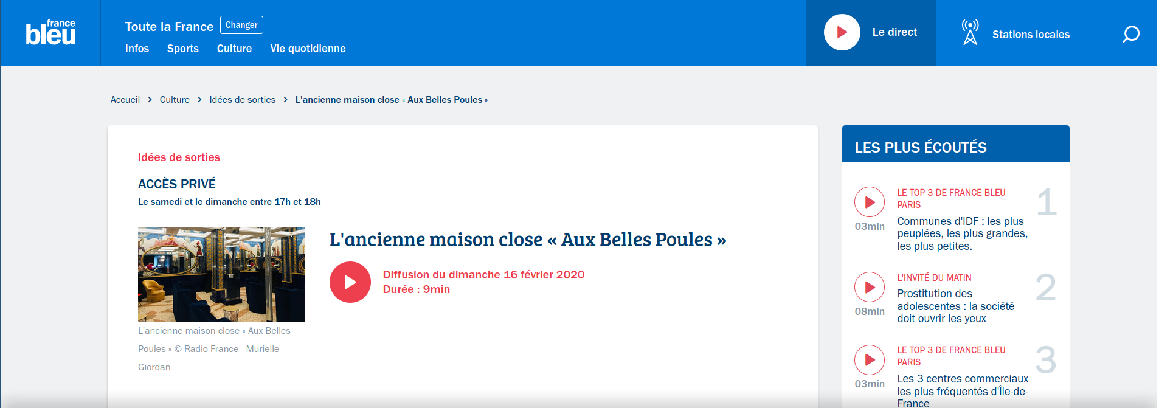Go to Accueil in the breadcrumb
This screenshot has height=408, width=1159.
pyautogui.click(x=125, y=100)
